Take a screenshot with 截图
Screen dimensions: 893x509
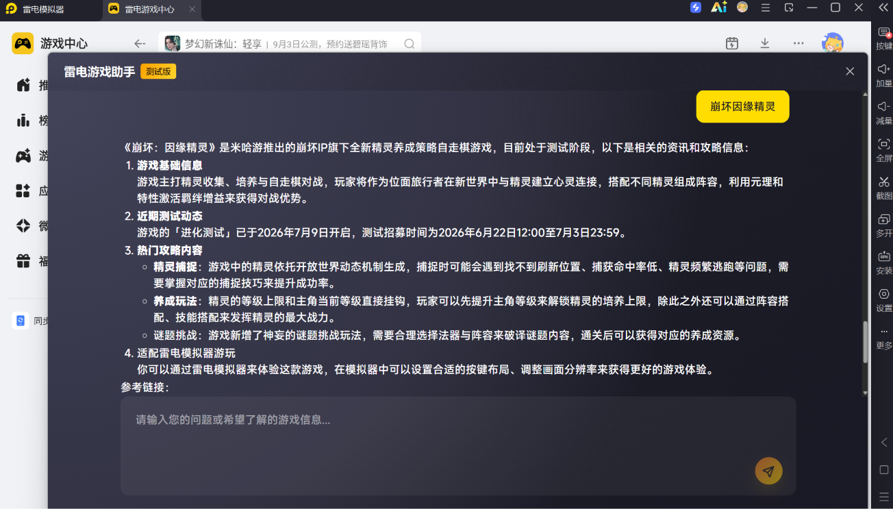tap(884, 188)
